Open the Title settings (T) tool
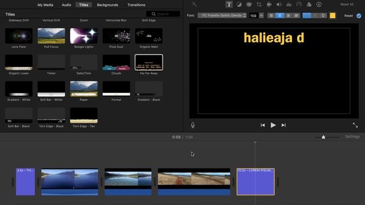The image size is (365, 205). click(229, 5)
